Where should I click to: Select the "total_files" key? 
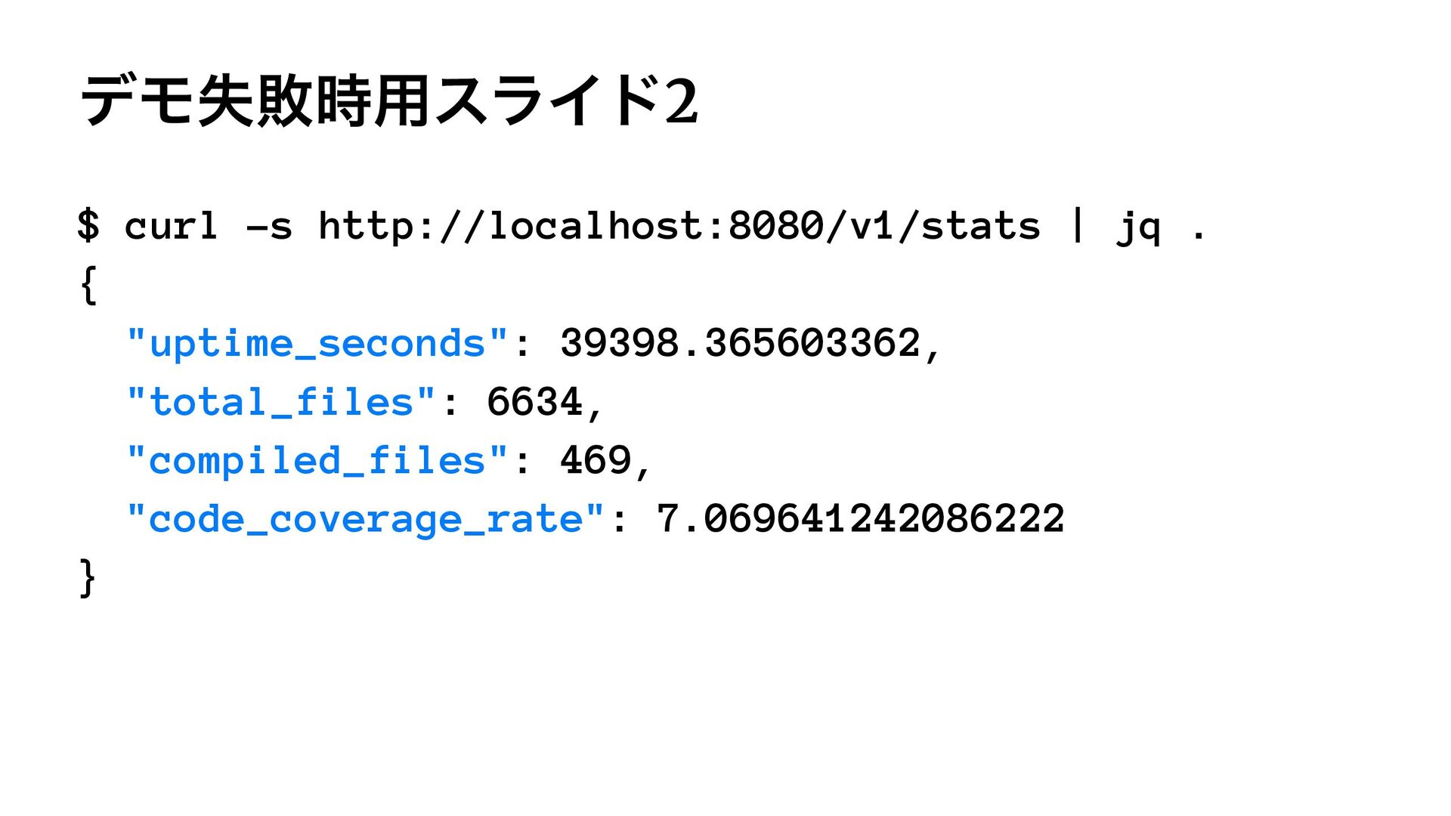click(x=281, y=402)
